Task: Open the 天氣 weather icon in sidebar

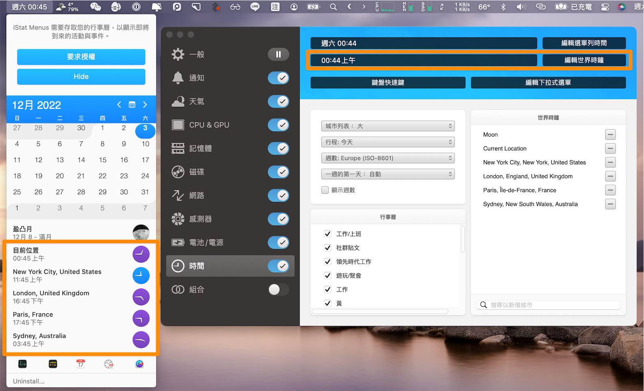Action: tap(178, 101)
